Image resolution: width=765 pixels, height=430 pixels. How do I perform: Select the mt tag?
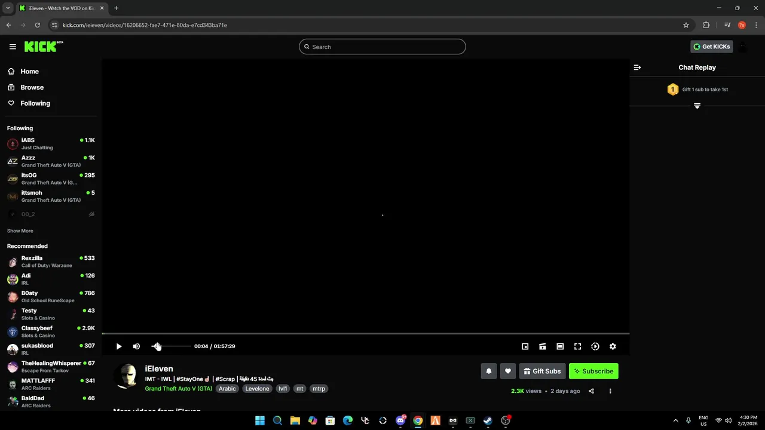tap(300, 389)
